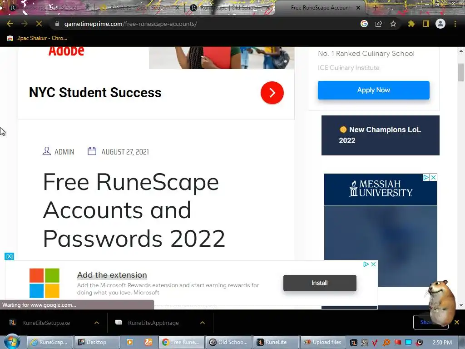465x349 pixels.
Task: Click the scrollbar down arrow
Action: point(461,305)
